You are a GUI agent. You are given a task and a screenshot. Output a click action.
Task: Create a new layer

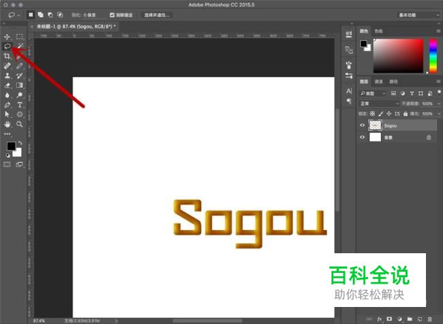(x=420, y=319)
